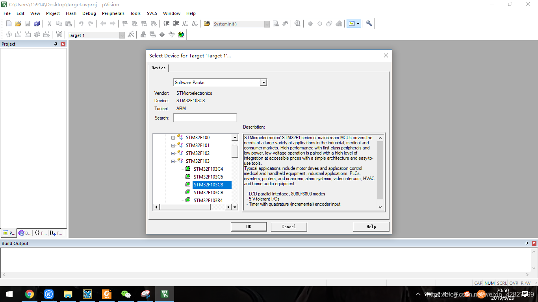Expand the STM32F102 tree node
The height and width of the screenshot is (302, 538).
(x=173, y=153)
